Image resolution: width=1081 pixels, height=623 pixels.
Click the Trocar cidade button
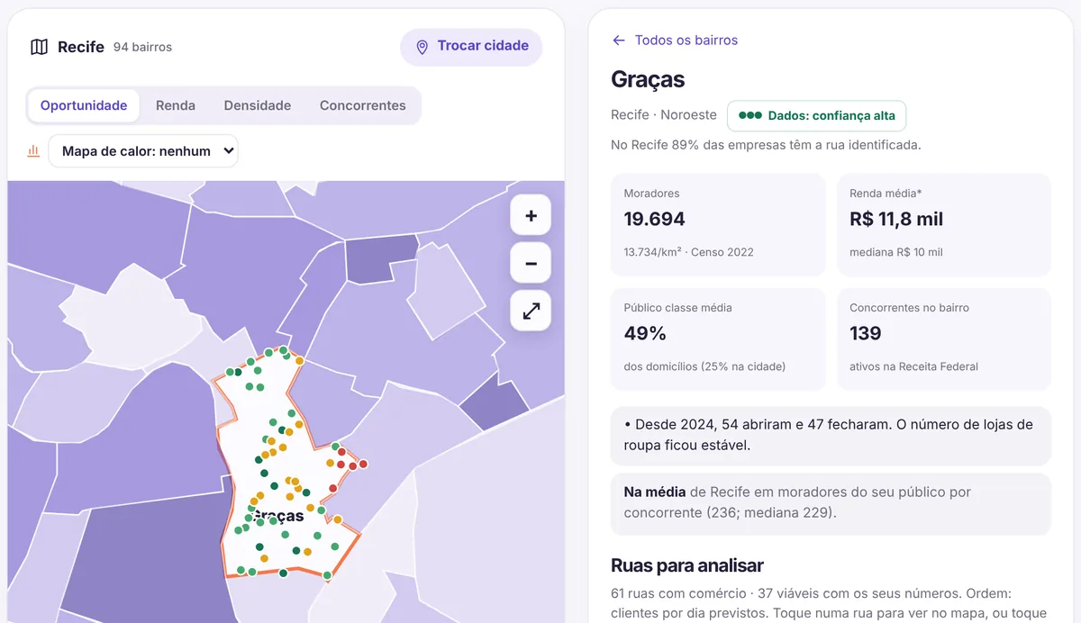(471, 47)
